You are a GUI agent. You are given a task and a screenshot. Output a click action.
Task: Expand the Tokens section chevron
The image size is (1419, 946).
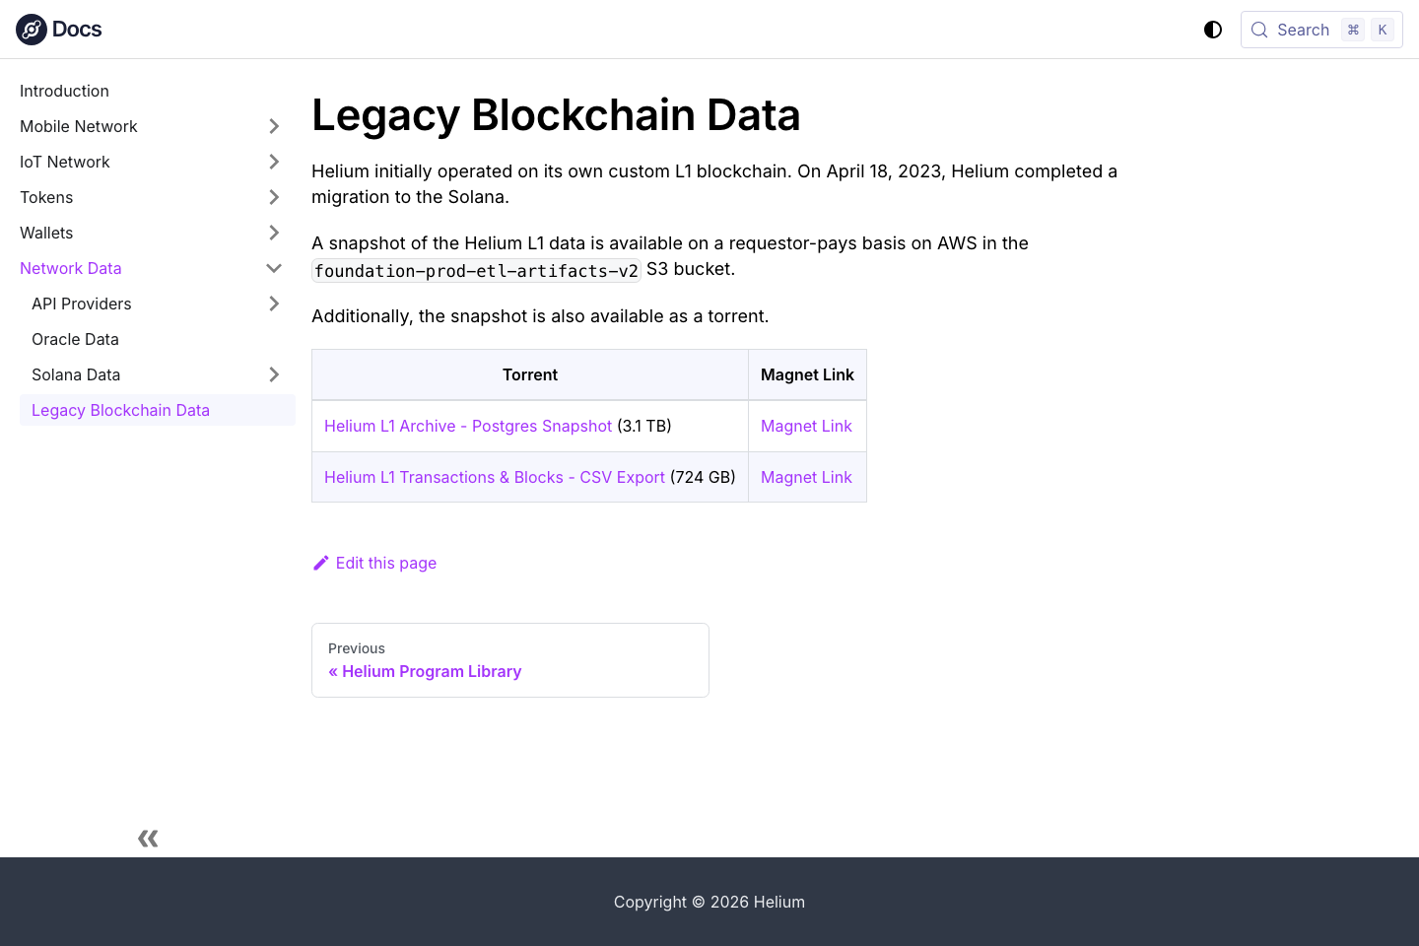point(273,197)
